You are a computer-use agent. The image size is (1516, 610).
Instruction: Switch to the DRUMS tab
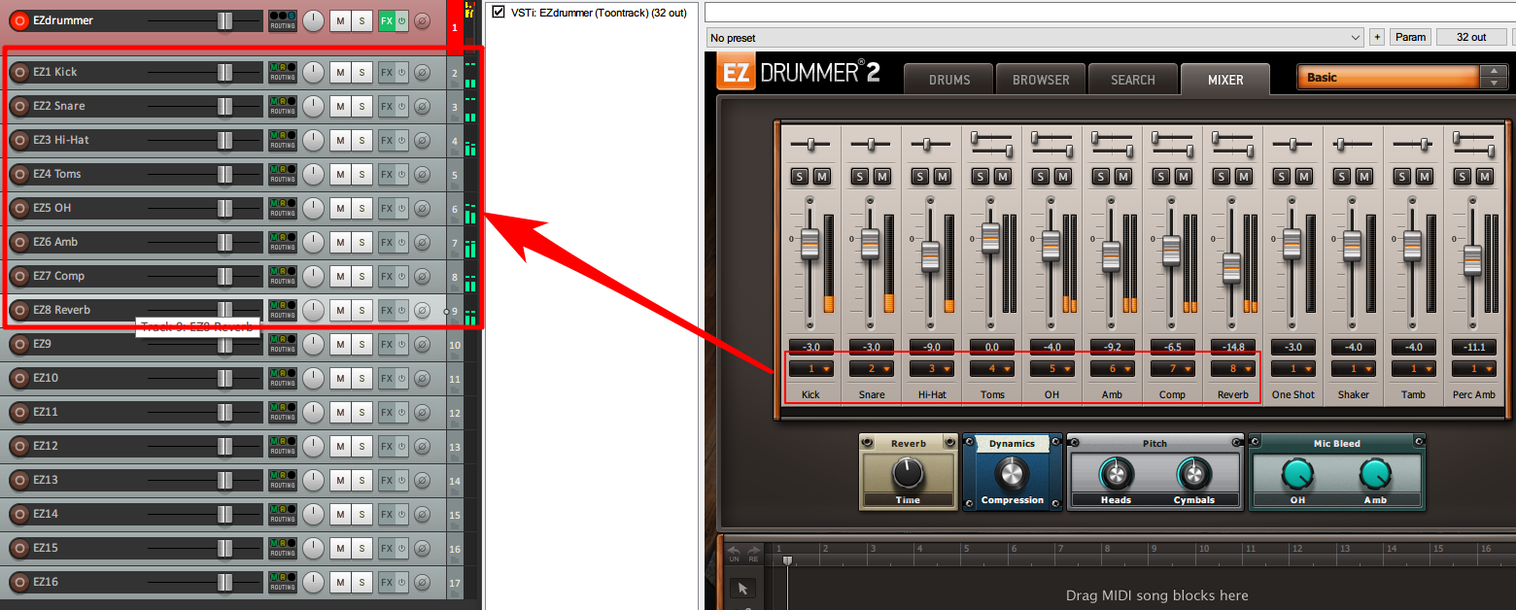949,80
